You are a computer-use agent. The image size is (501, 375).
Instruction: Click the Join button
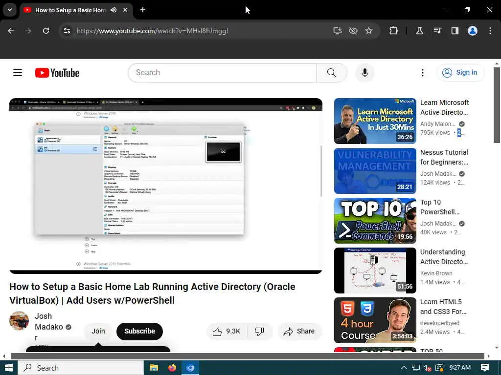(x=98, y=332)
